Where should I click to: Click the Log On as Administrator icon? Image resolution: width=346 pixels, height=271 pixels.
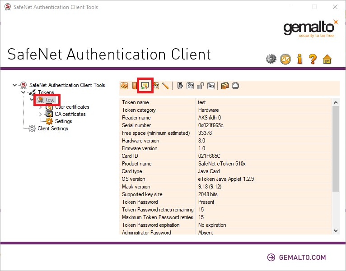click(x=180, y=86)
